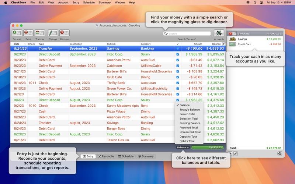Click the column configuration icon after Balance header
Image resolution: width=295 pixels, height=184 pixels.
point(224,44)
